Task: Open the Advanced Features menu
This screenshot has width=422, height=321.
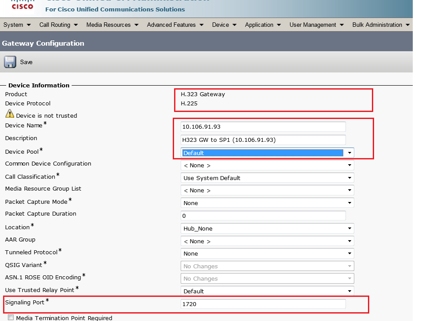Action: point(175,25)
